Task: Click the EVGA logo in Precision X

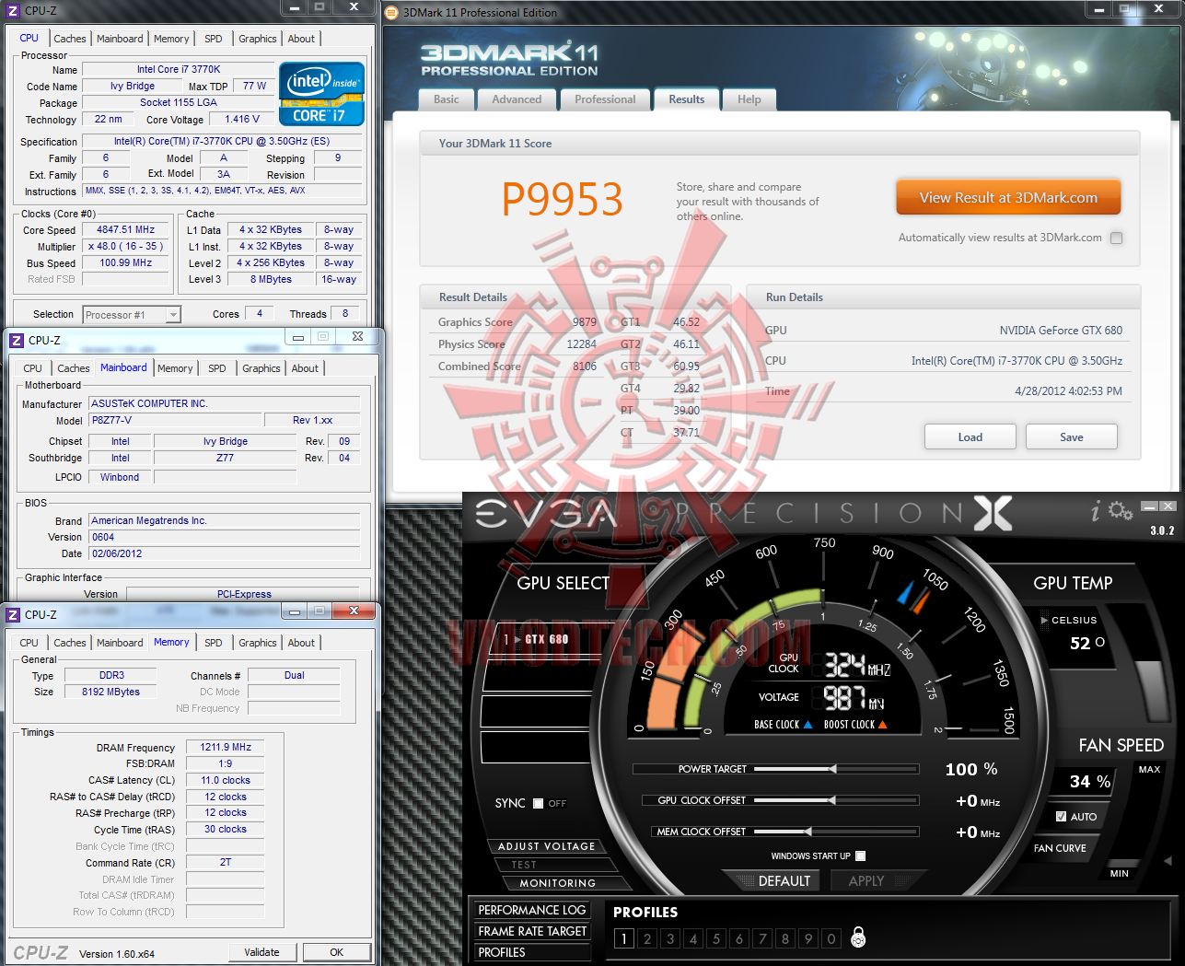Action: click(545, 514)
